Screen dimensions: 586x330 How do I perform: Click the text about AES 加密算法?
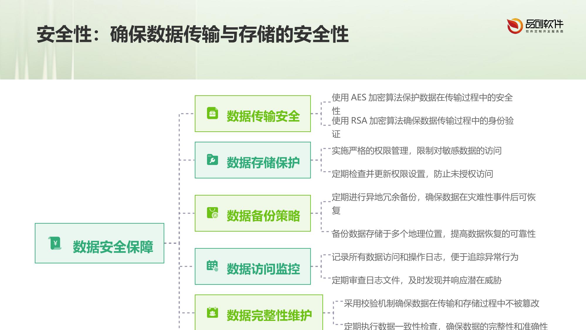(422, 104)
